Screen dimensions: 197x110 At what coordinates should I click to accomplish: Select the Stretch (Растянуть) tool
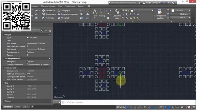click(48, 18)
